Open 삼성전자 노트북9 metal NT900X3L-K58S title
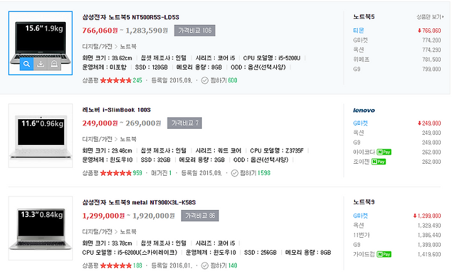Image resolution: width=452 pixels, height=276 pixels. coord(139,203)
